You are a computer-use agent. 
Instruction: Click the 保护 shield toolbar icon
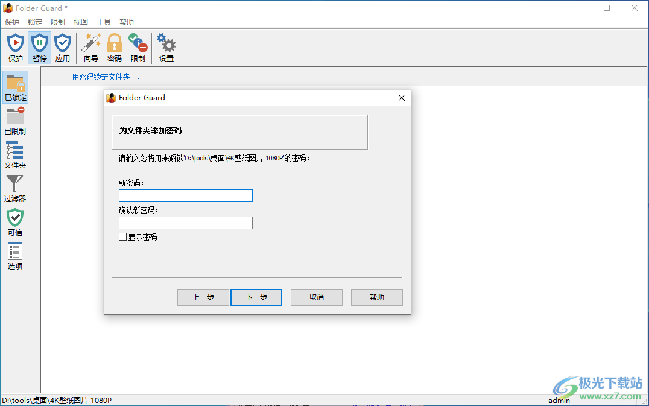click(x=16, y=48)
